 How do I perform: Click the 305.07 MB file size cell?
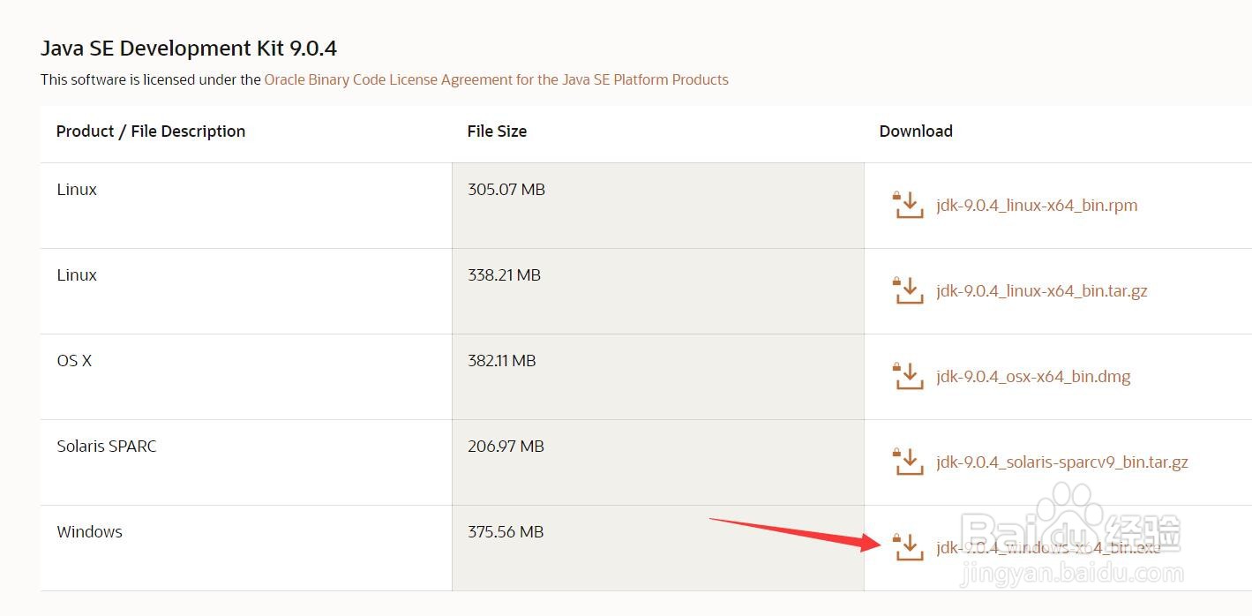click(506, 190)
